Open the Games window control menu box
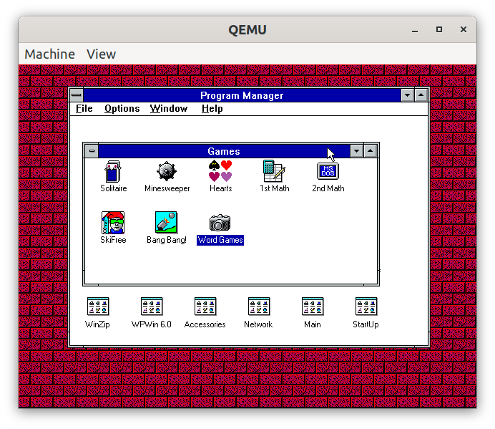 (92, 151)
